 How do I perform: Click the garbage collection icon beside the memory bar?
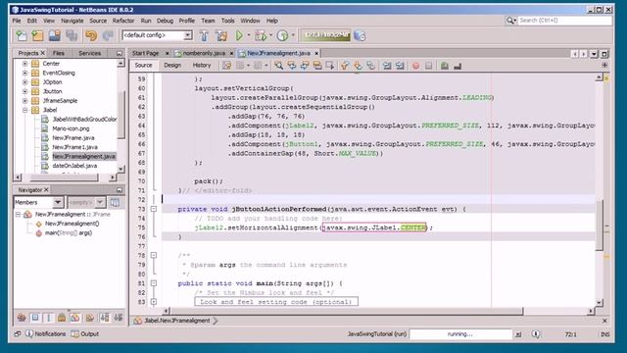point(360,35)
